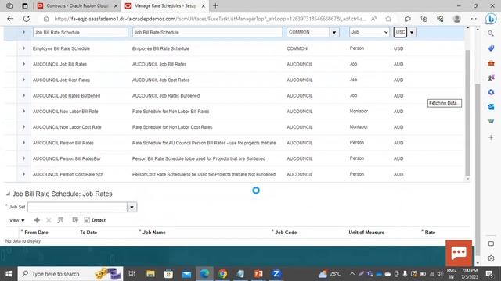
Task: Click the taskbar search box
Action: pos(70,274)
